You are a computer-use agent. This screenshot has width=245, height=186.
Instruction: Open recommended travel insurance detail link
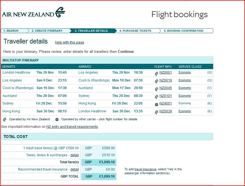pyautogui.click(x=75, y=169)
